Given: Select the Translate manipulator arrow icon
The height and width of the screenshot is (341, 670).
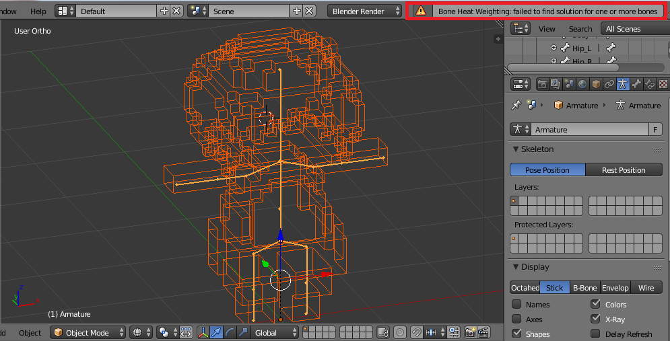Looking at the screenshot, I should pos(217,332).
